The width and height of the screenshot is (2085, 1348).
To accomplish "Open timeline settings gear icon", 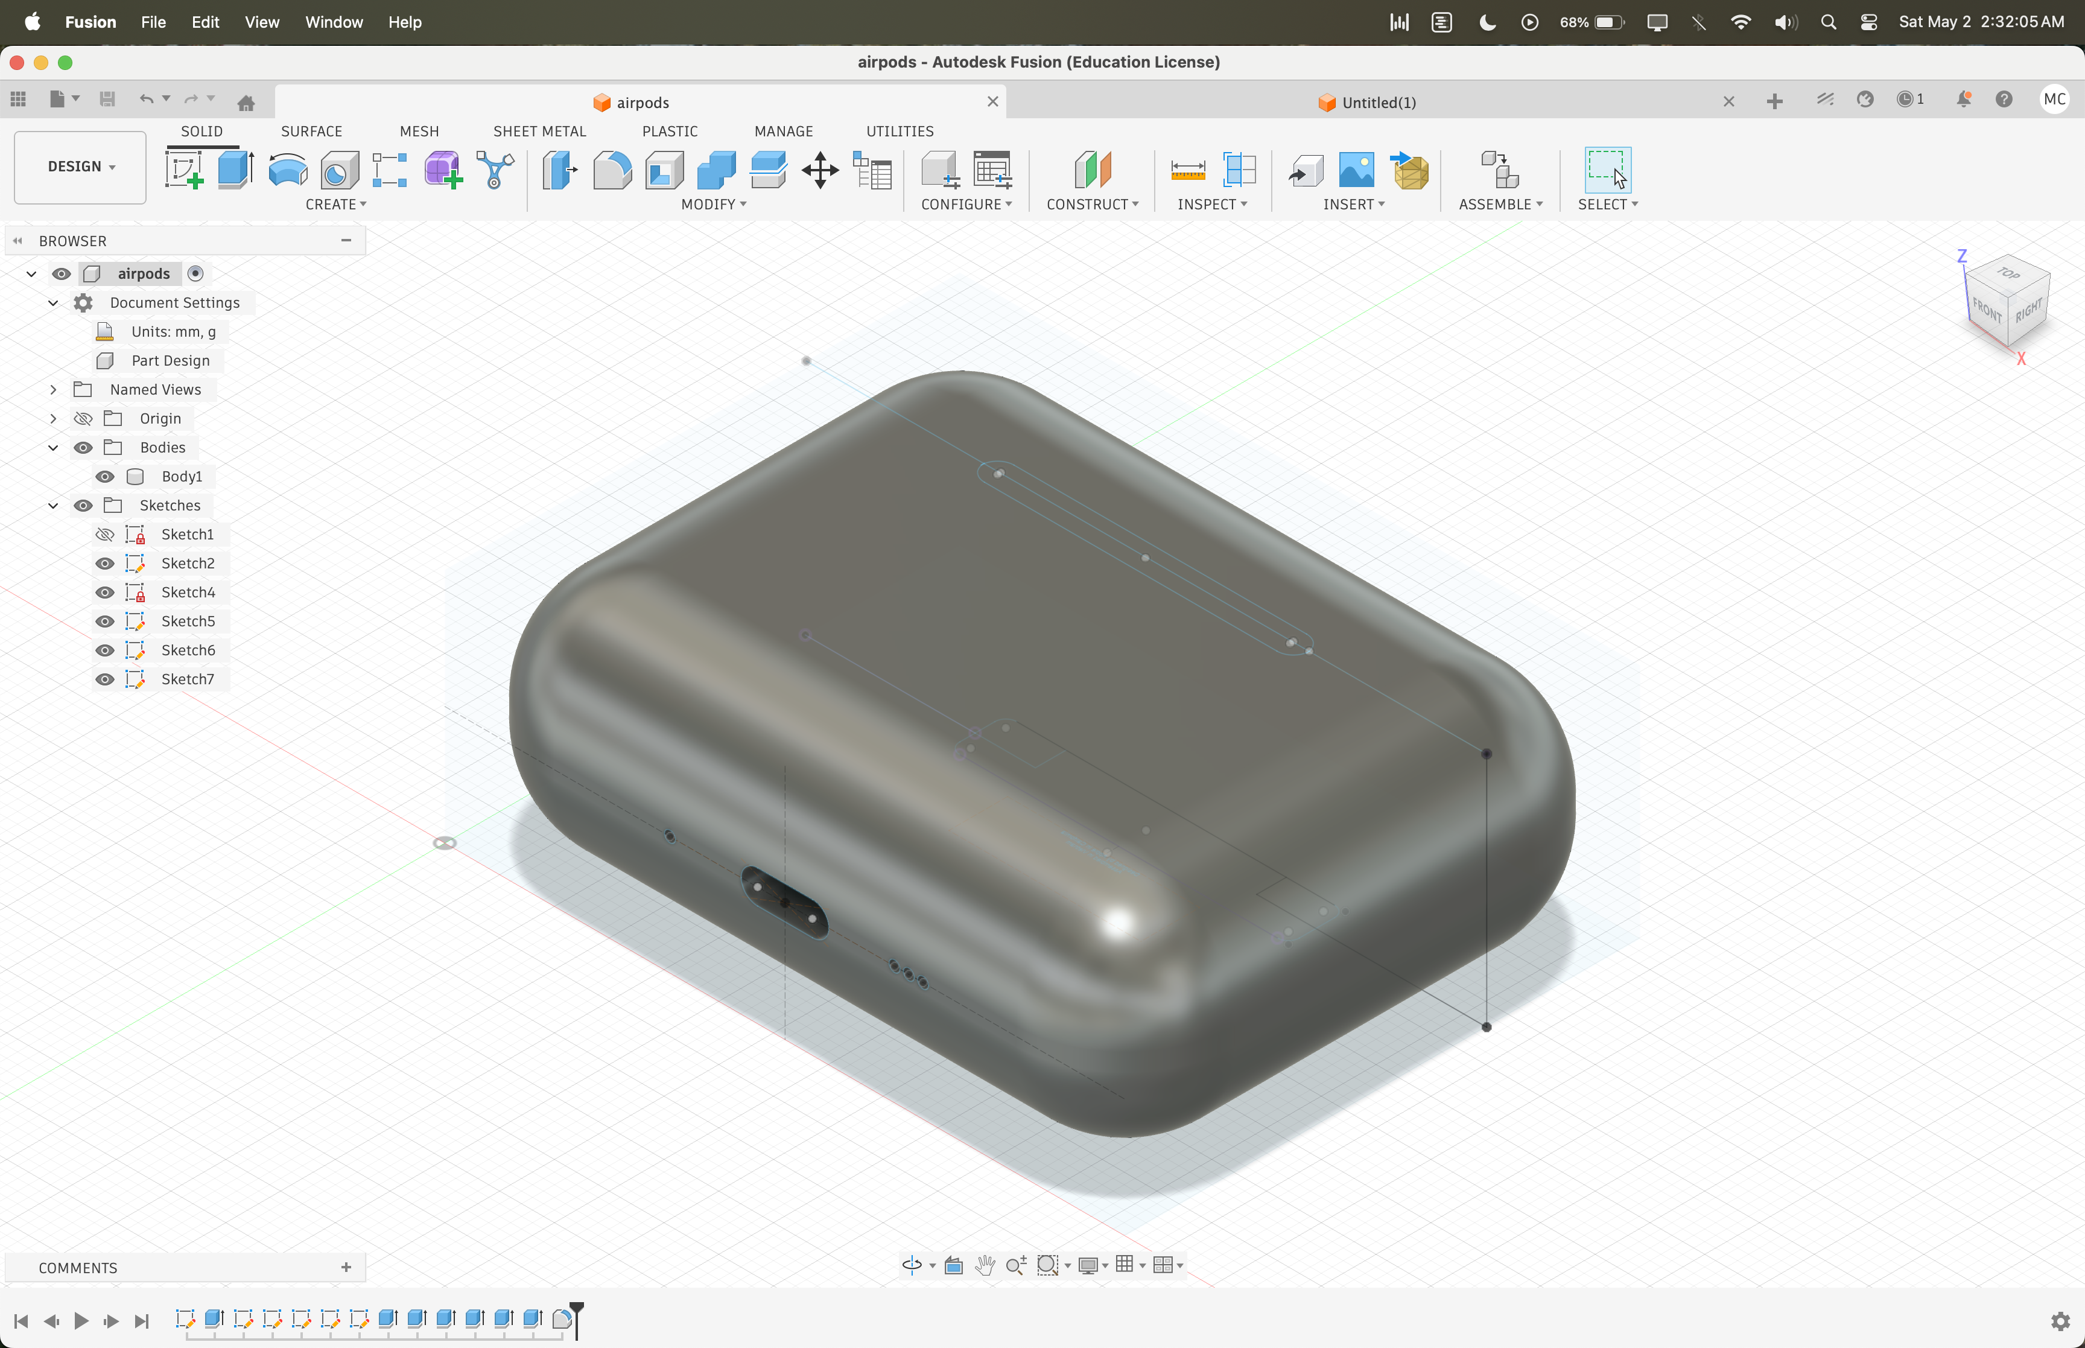I will (2060, 1321).
